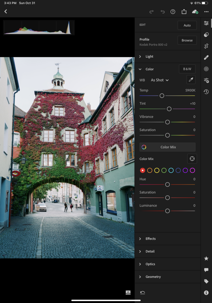Select the red color channel

142,170
